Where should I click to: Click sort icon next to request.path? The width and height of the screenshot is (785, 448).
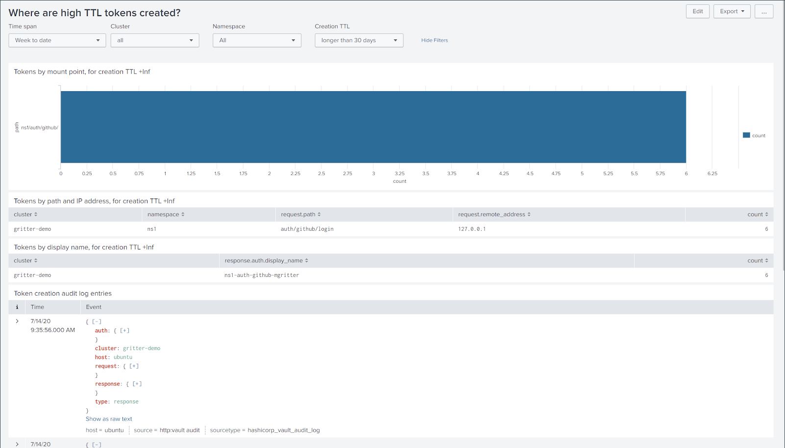coord(320,214)
